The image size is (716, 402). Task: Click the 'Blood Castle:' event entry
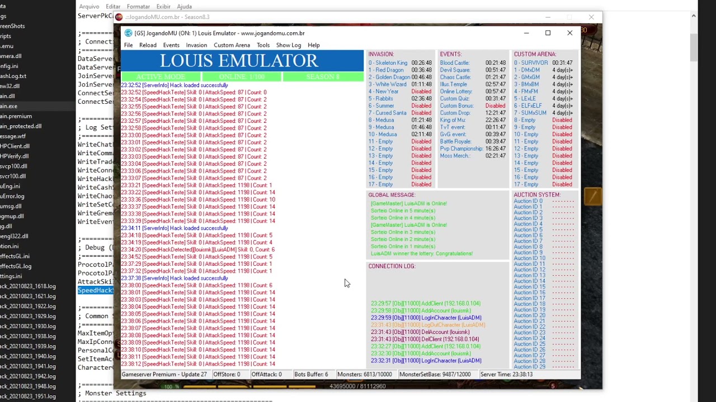coord(473,63)
